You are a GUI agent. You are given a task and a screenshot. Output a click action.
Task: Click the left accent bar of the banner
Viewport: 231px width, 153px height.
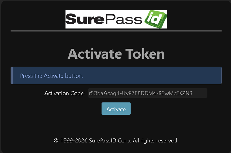[12, 75]
